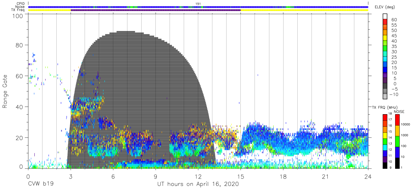Screen dimensions: 414x191
Task: Click the 100 label on NOISE legend
Action: 404,147
